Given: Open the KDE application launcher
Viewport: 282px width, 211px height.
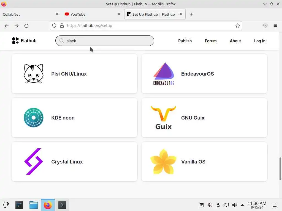Looking at the screenshot, I should [x=6, y=205].
